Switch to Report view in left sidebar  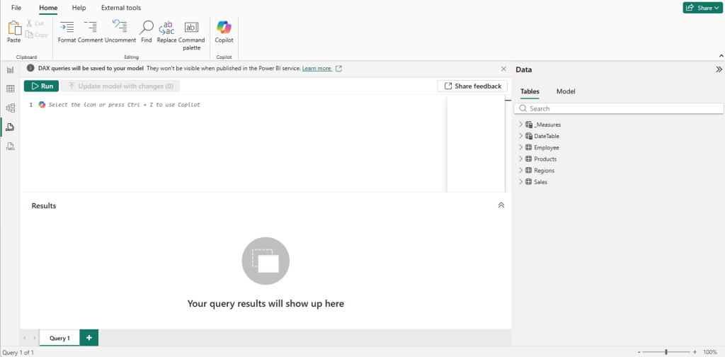click(11, 69)
